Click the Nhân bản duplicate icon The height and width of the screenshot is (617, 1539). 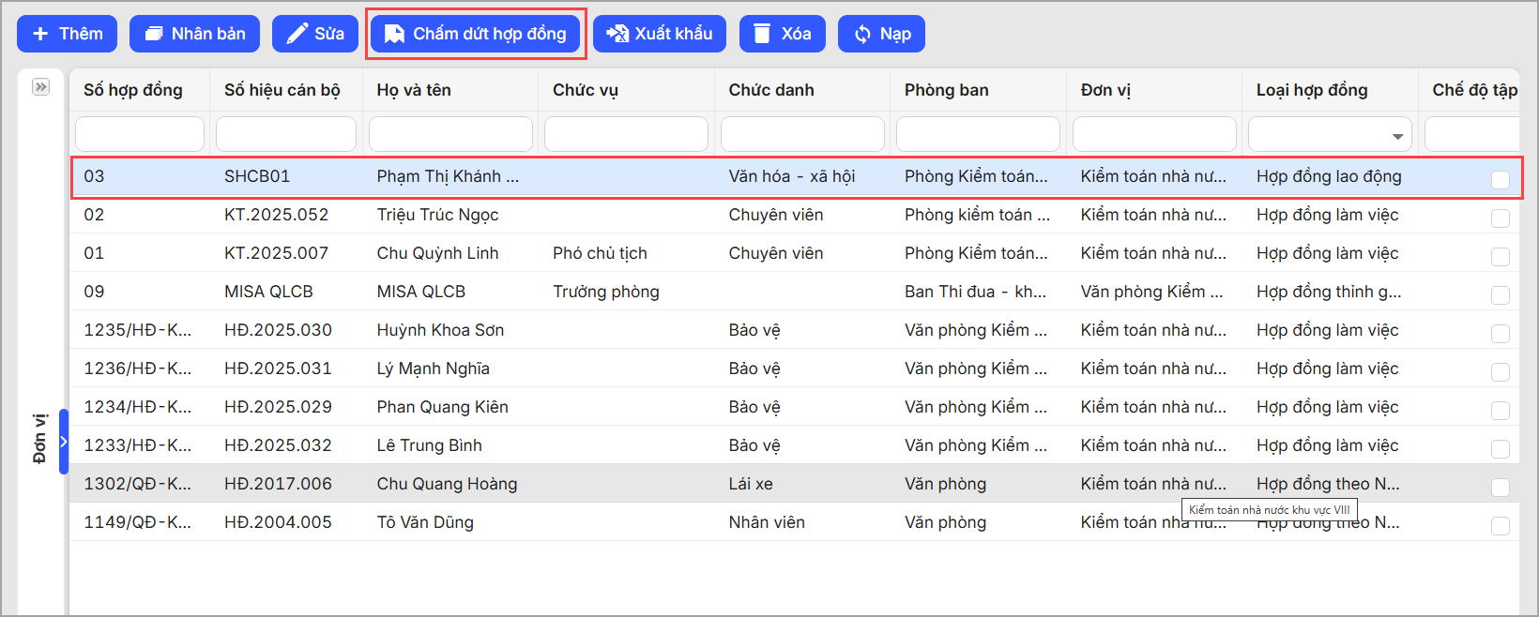pyautogui.click(x=153, y=34)
